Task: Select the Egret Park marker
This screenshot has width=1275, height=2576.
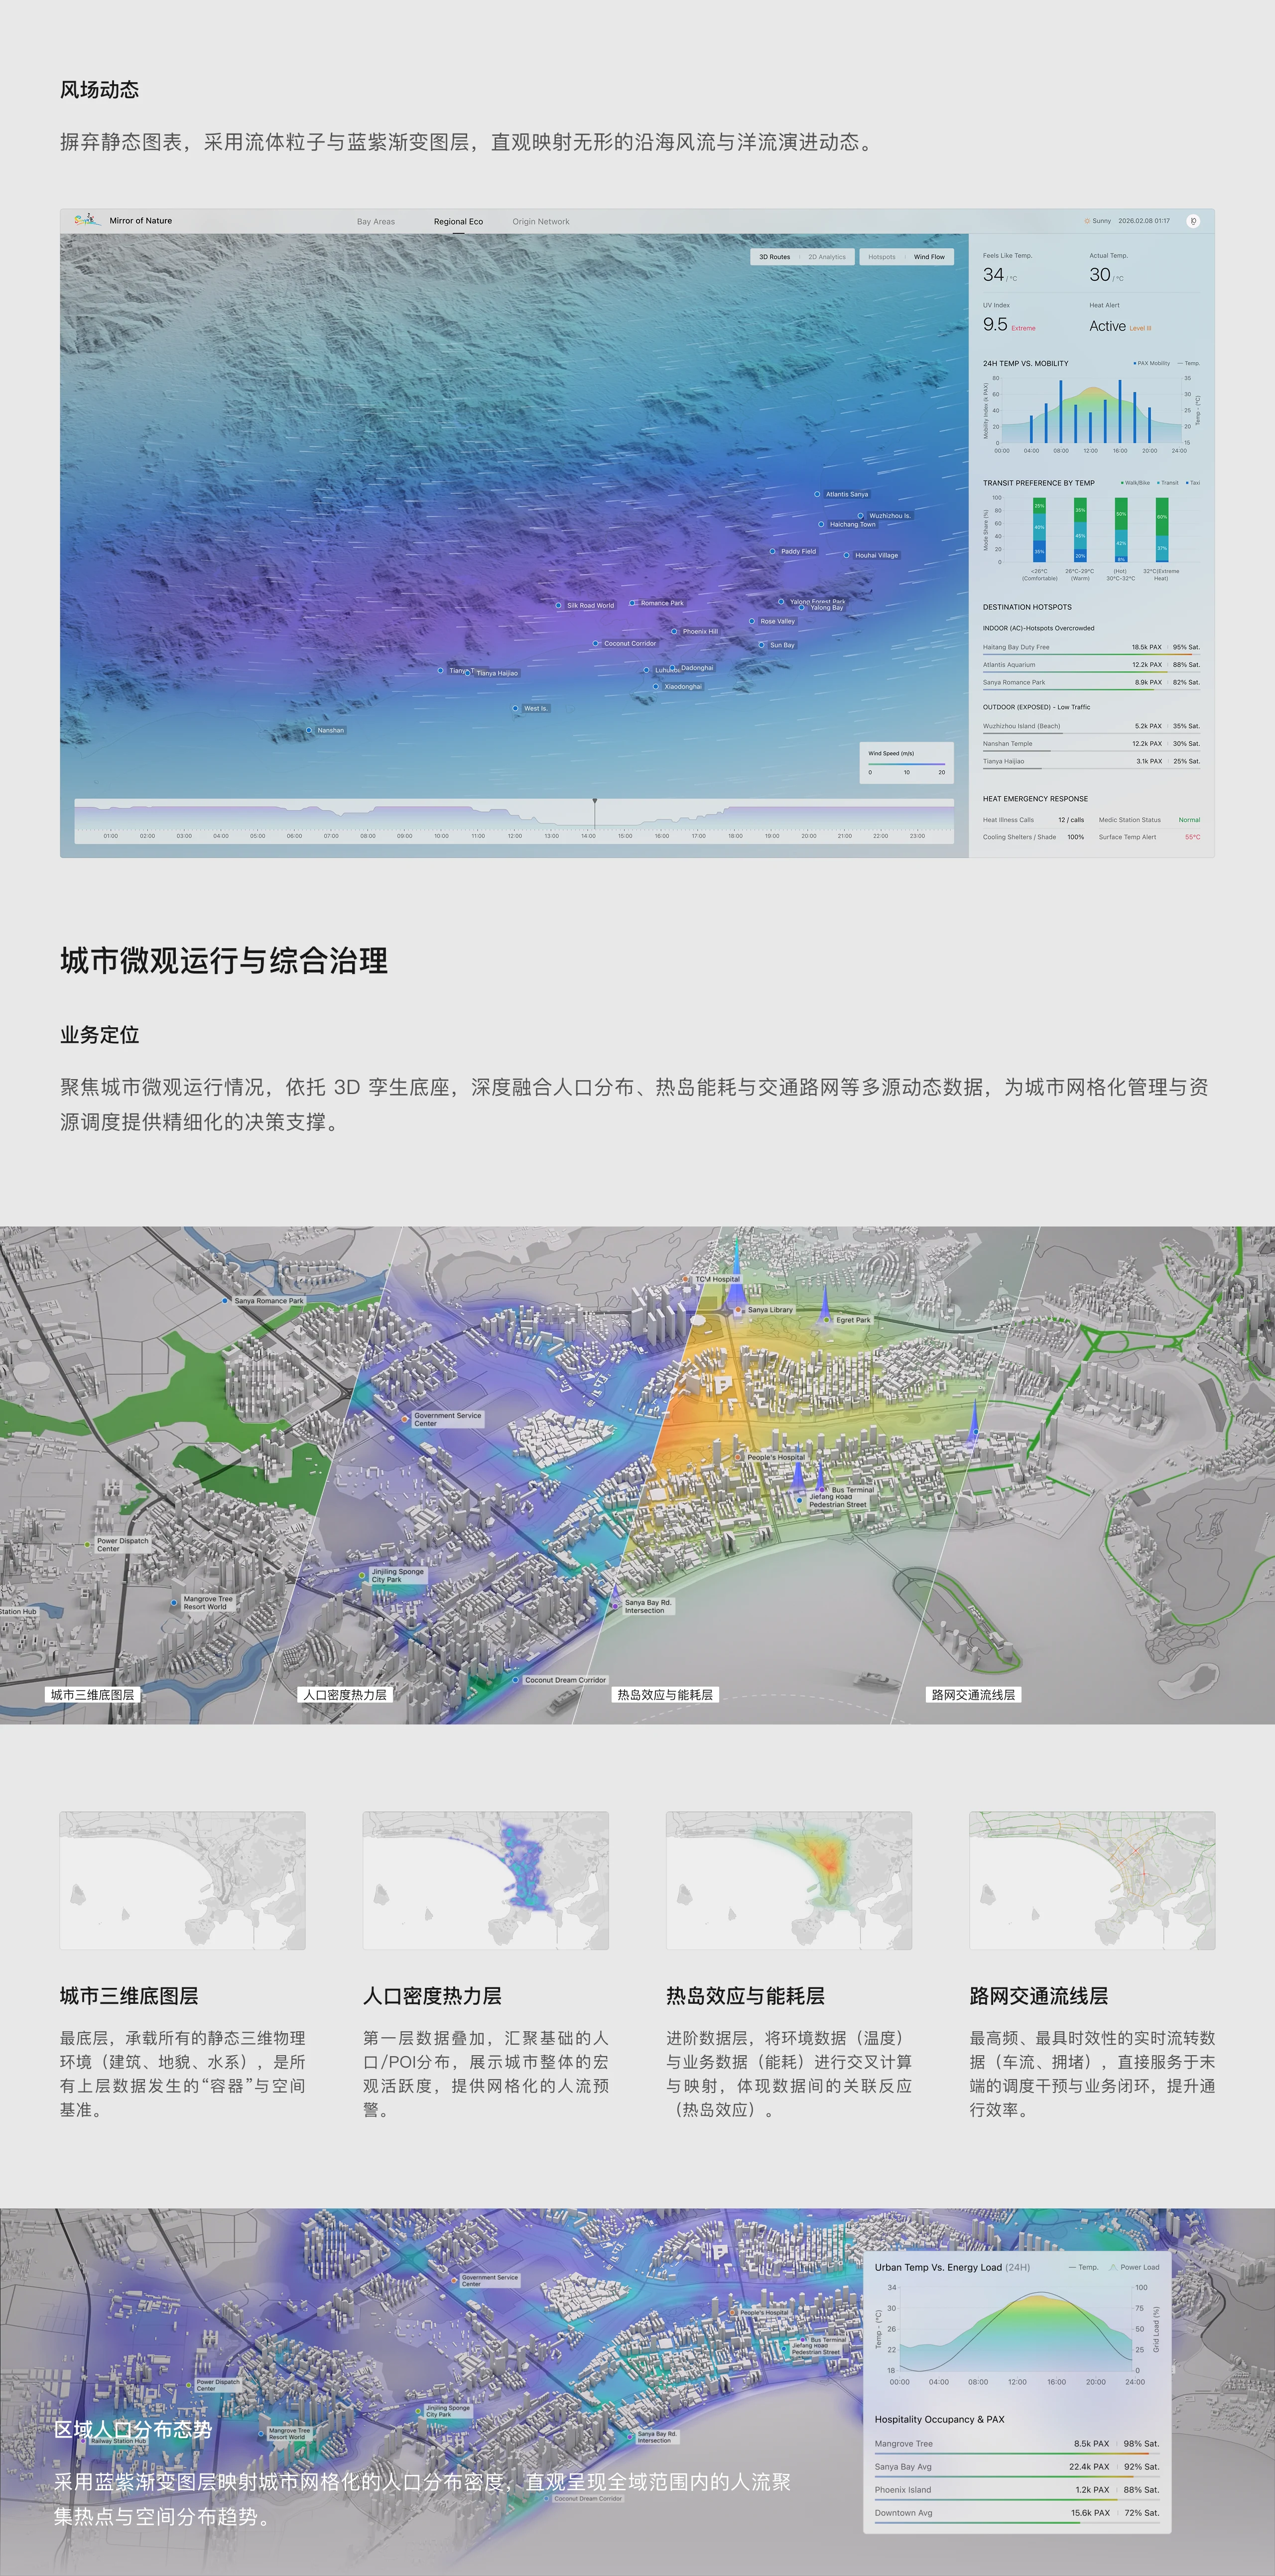Action: click(828, 1320)
